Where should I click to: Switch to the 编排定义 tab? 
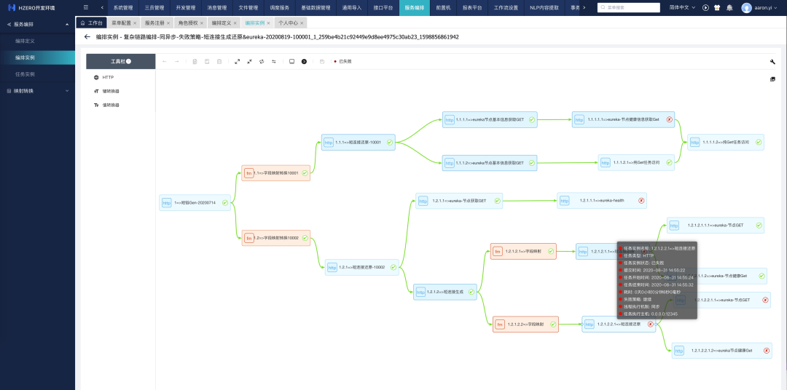(221, 23)
